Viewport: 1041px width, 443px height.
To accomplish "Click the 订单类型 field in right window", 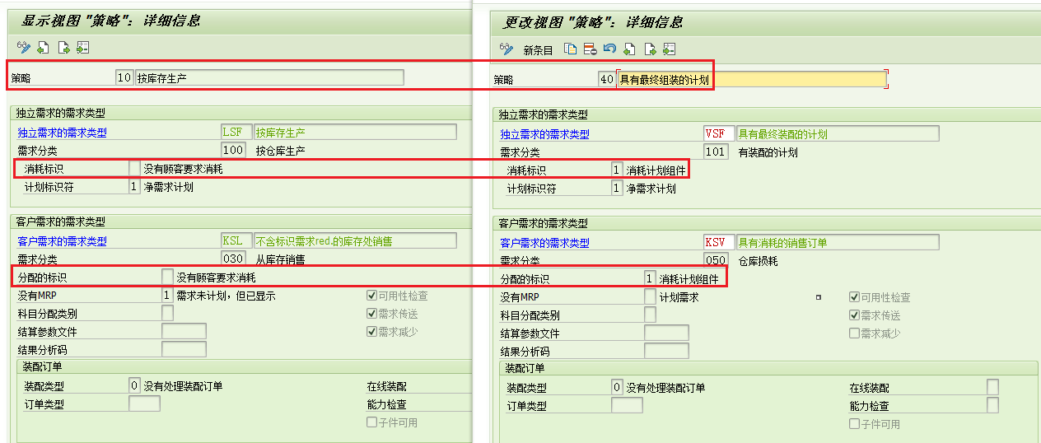I will coord(627,405).
